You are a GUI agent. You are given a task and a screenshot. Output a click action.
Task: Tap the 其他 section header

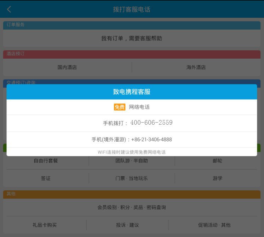tap(132, 195)
